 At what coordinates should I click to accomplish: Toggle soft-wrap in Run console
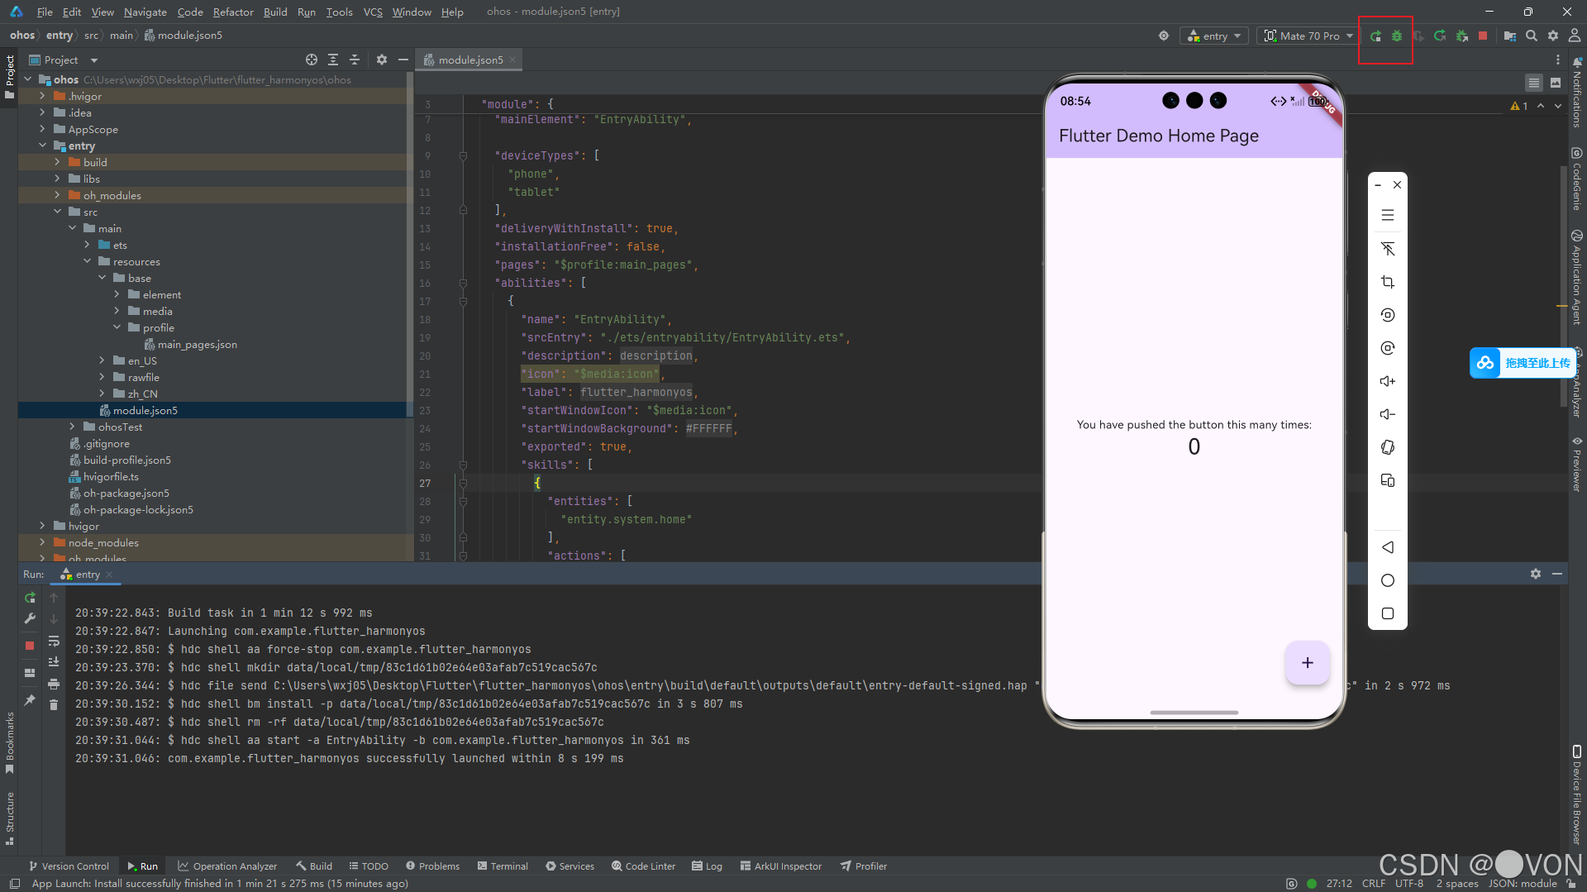54,642
